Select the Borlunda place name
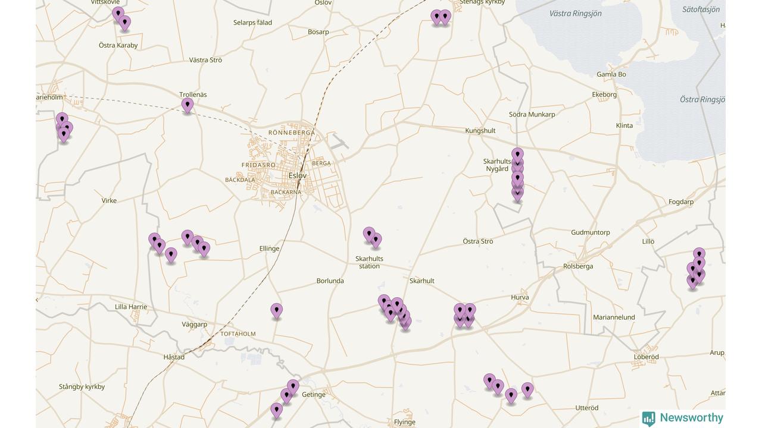 tap(330, 281)
